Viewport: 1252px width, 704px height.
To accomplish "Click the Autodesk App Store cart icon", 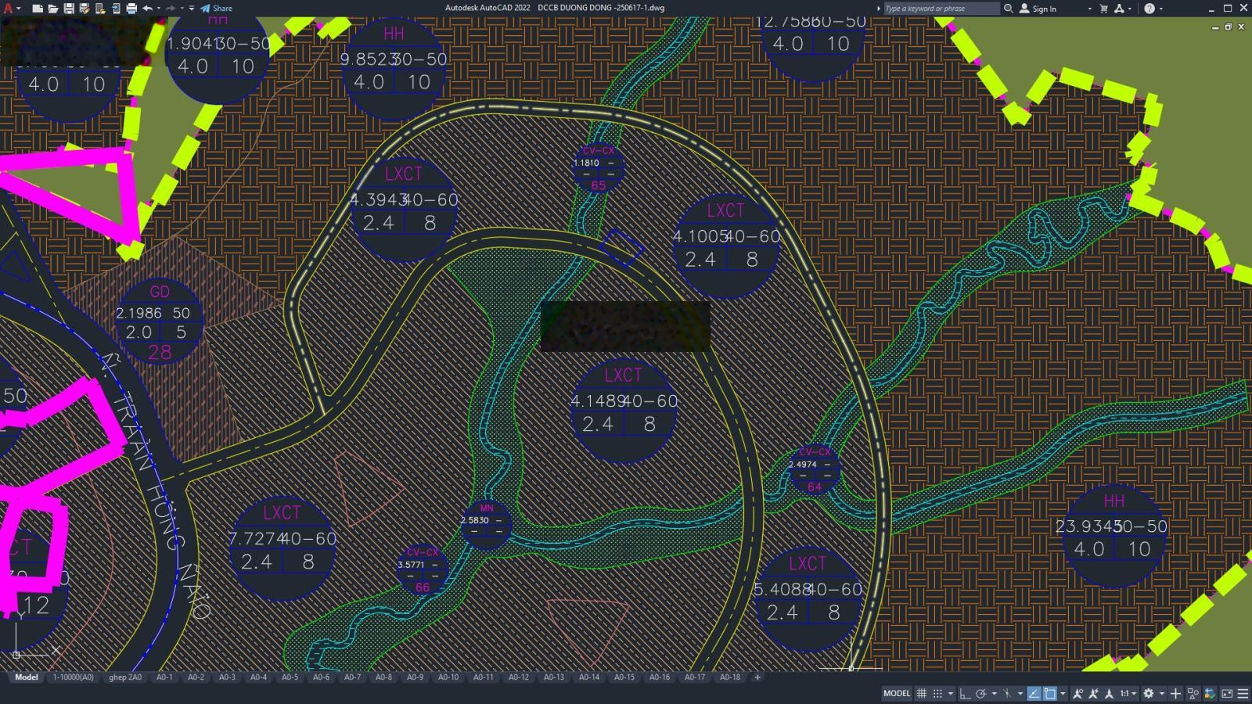I will pyautogui.click(x=1103, y=9).
